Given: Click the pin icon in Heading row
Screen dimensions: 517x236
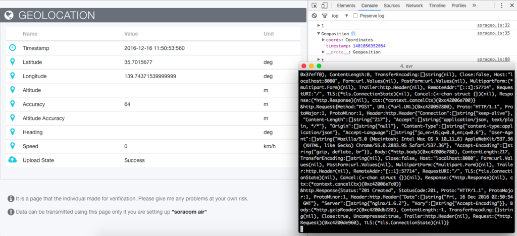Looking at the screenshot, I should pyautogui.click(x=13, y=132).
